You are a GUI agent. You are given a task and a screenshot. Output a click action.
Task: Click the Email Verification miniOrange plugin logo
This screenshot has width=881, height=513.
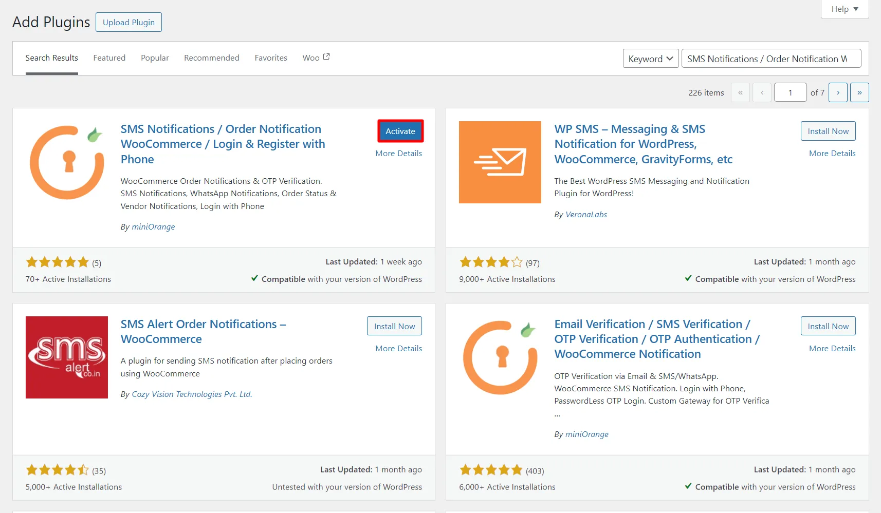pos(500,357)
